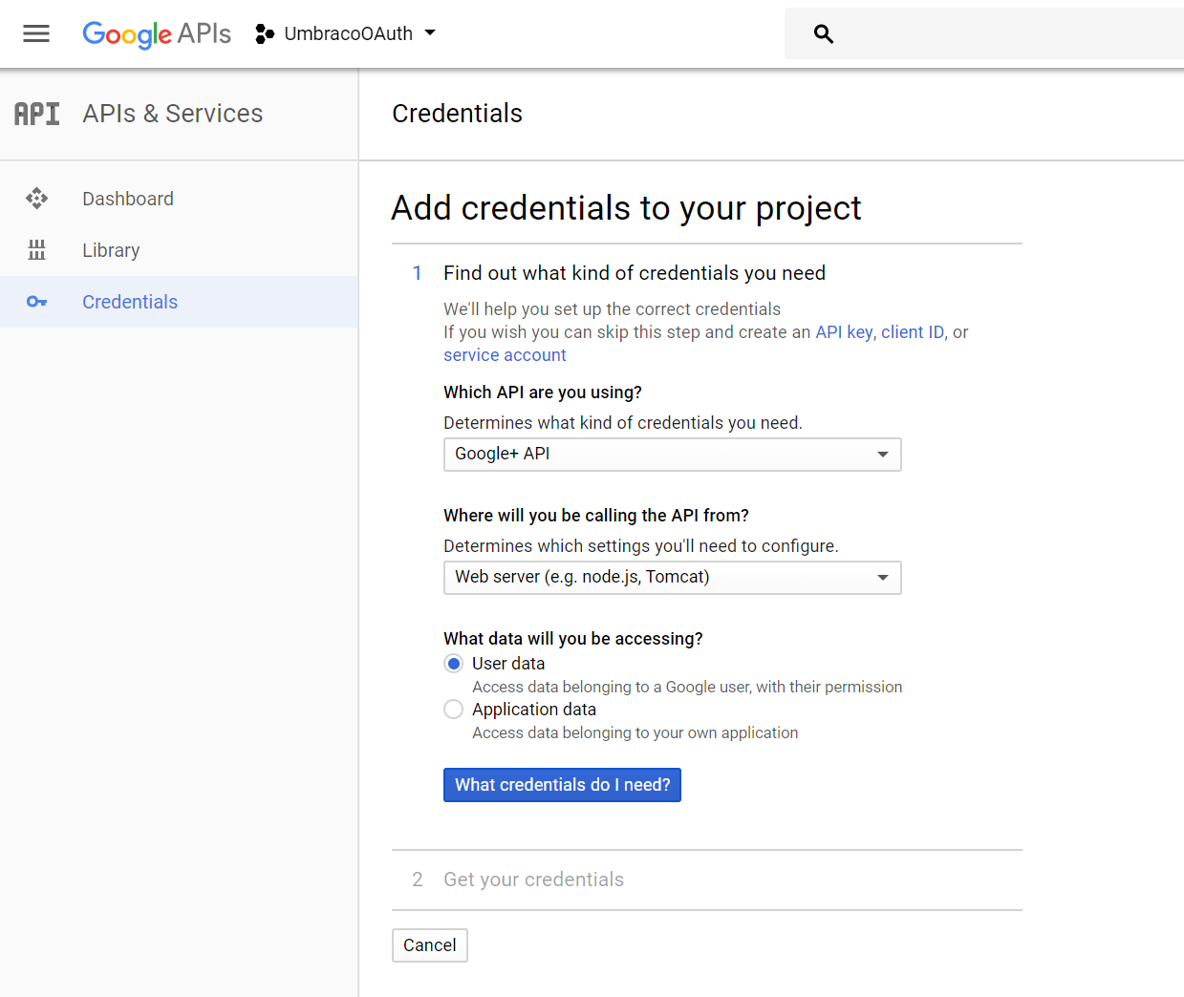
Task: Open the UmbracoOAuth project selector dropdown
Action: point(346,33)
